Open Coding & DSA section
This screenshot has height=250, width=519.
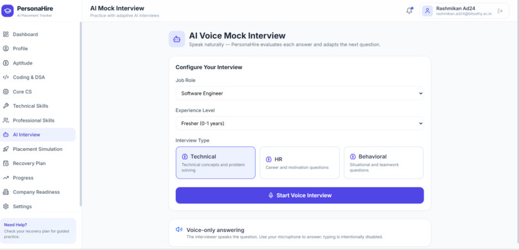[x=38, y=77]
